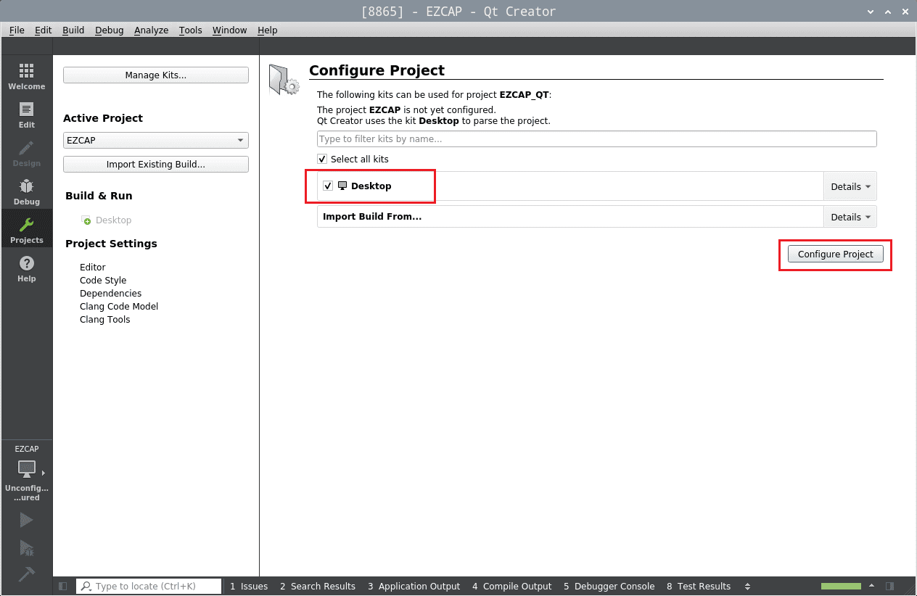
Task: Close the Qt Creator window
Action: pos(904,12)
